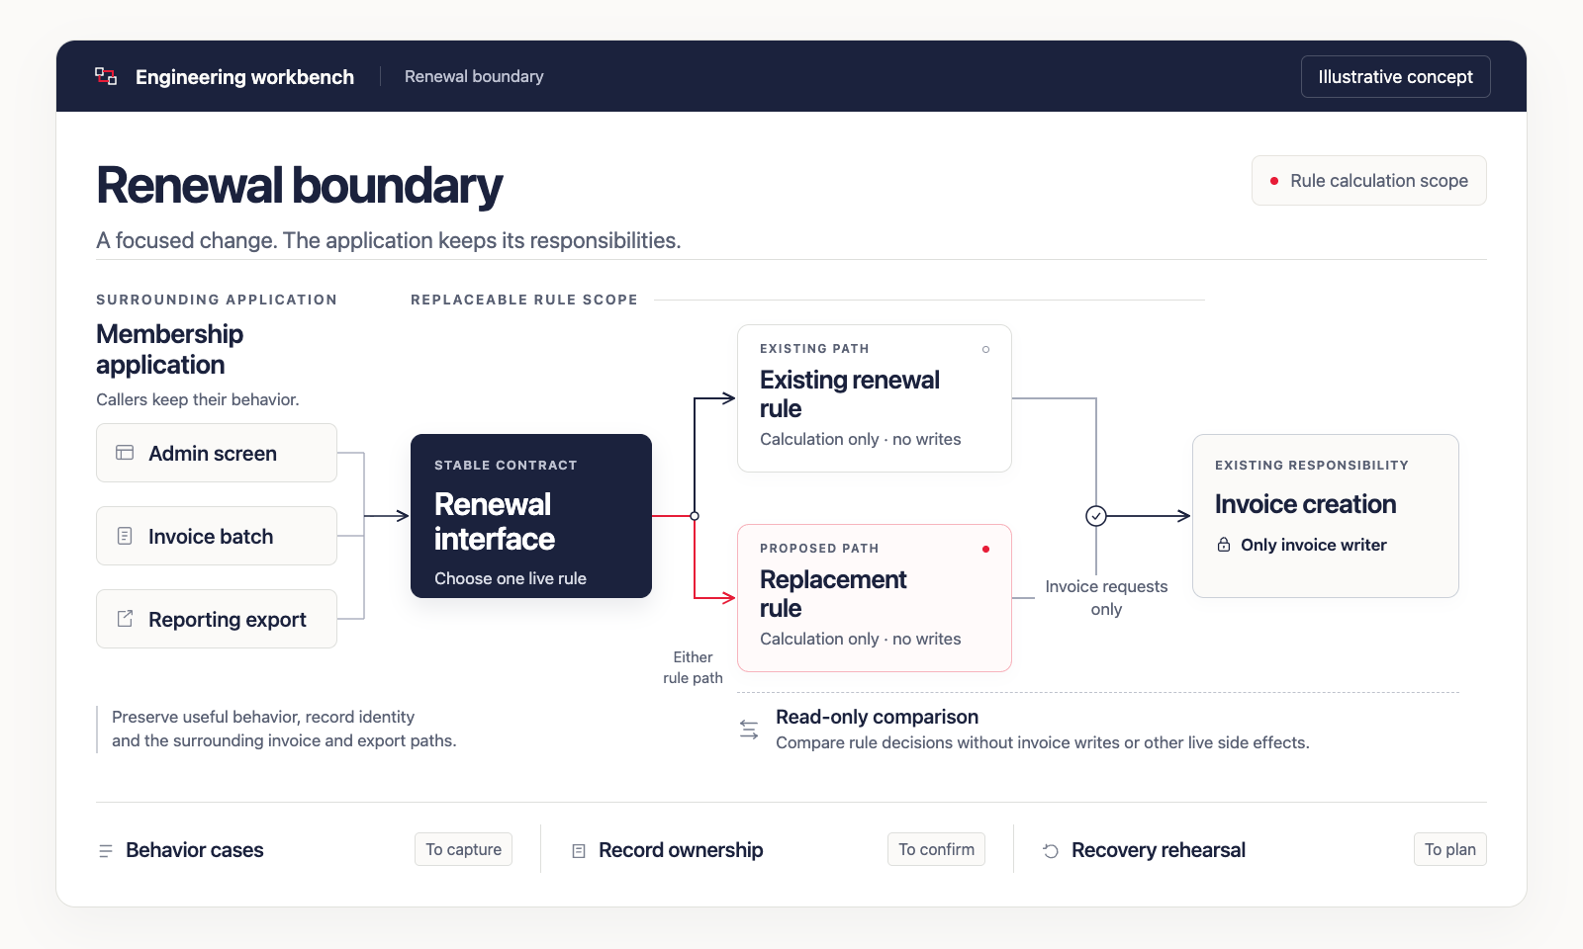Screen dimensions: 1583x949
Task: Click the Record ownership document icon
Action: click(579, 850)
